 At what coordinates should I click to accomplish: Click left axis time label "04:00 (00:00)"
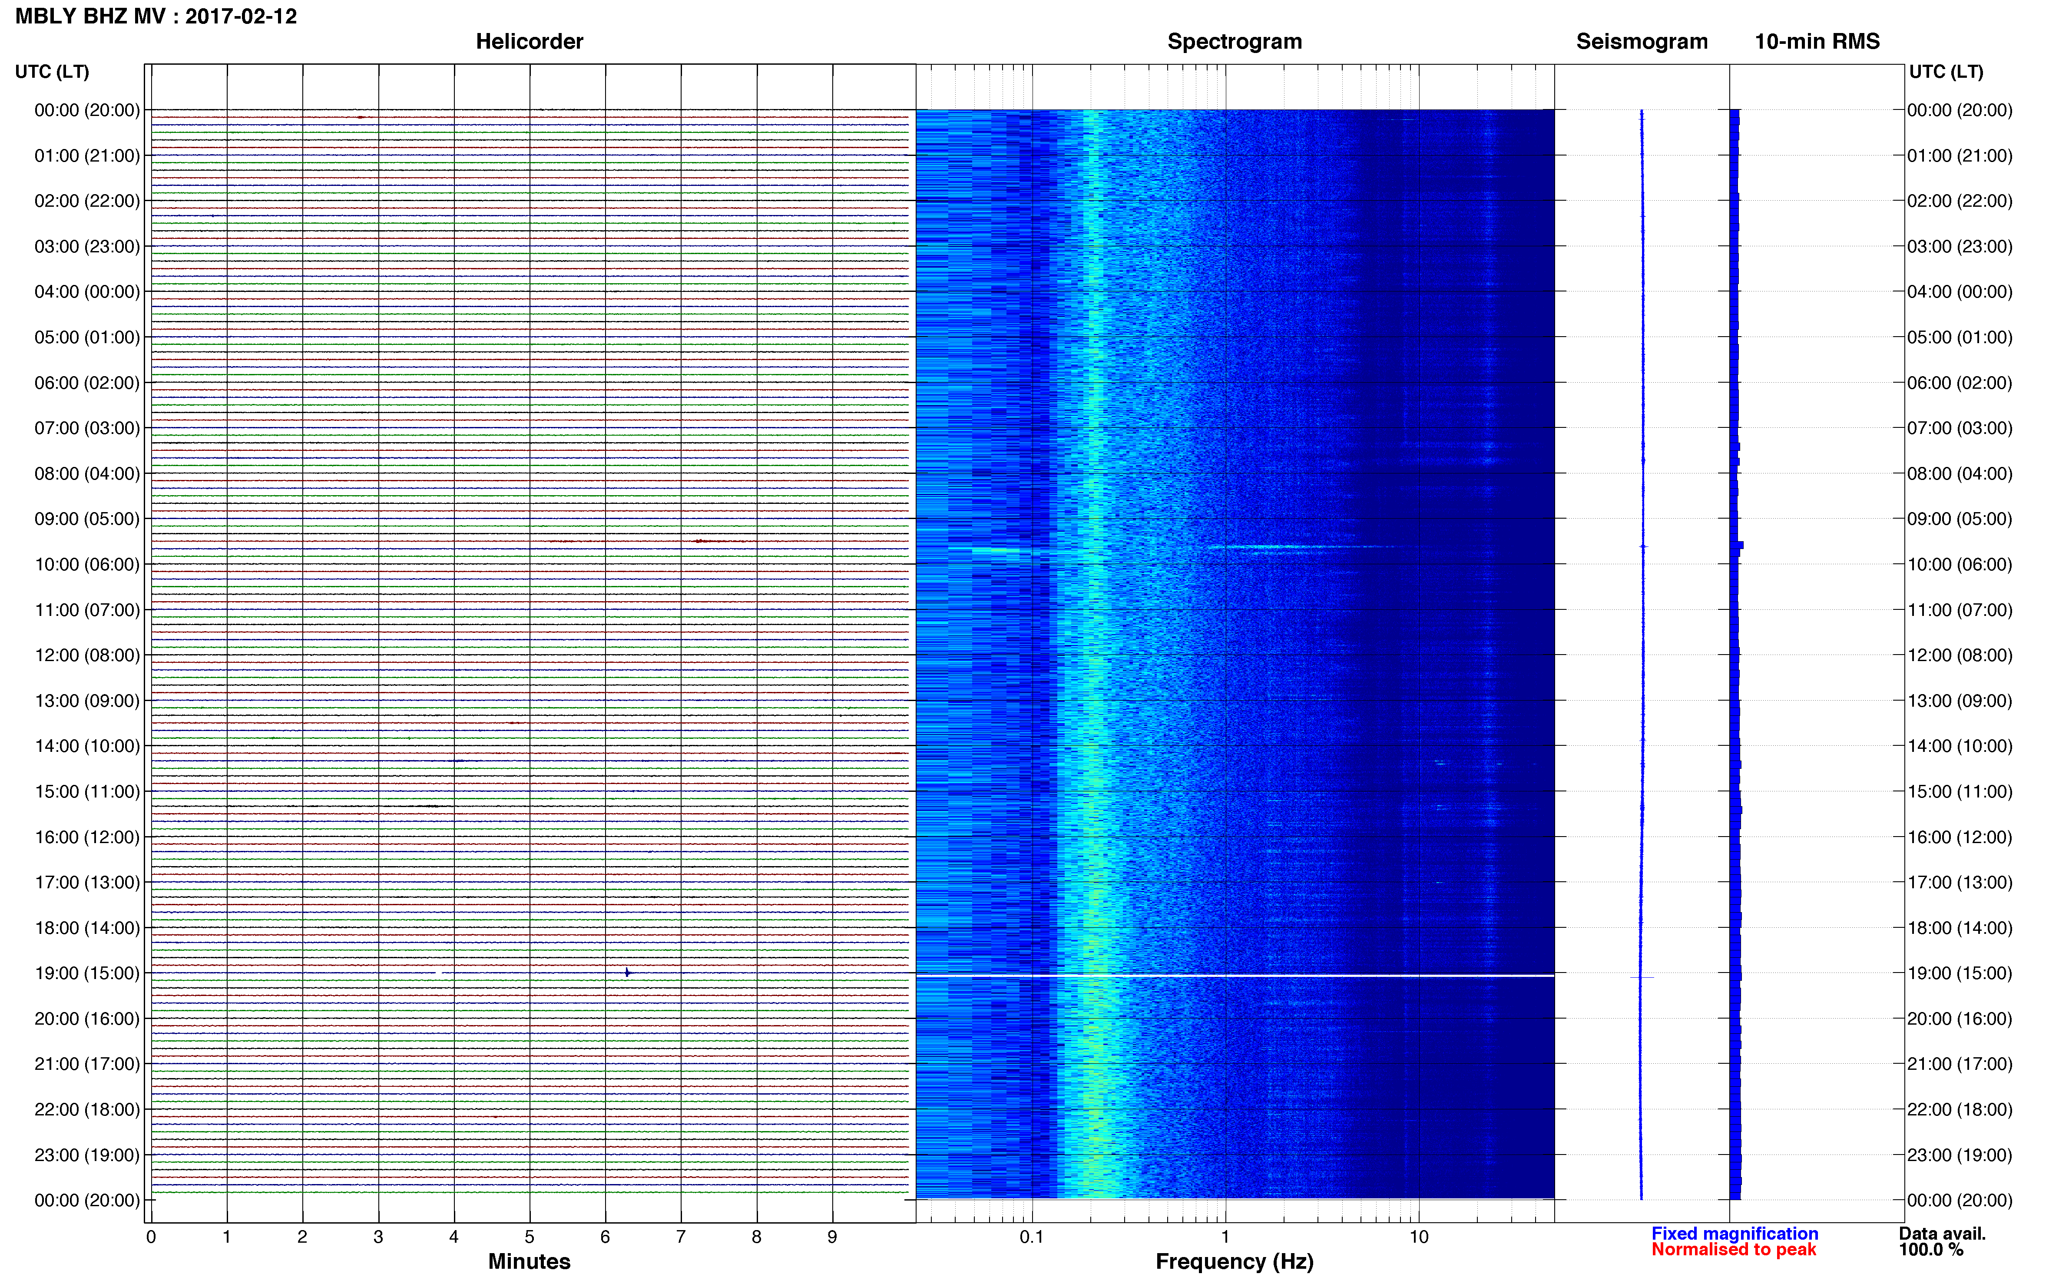[x=87, y=292]
